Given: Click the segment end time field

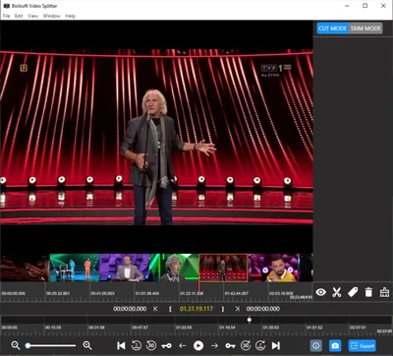Looking at the screenshot, I should point(263,309).
